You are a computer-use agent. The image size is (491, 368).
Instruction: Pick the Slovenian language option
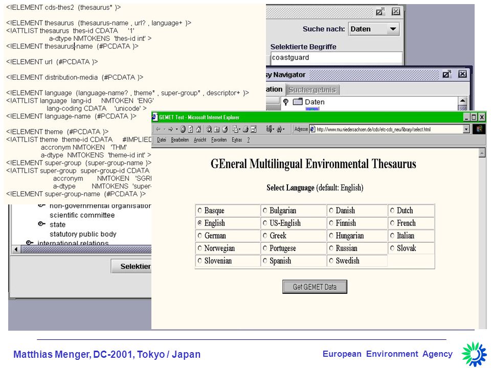[x=200, y=261]
